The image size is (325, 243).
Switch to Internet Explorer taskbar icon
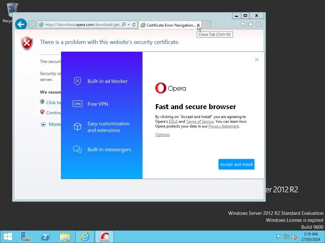coord(85,237)
